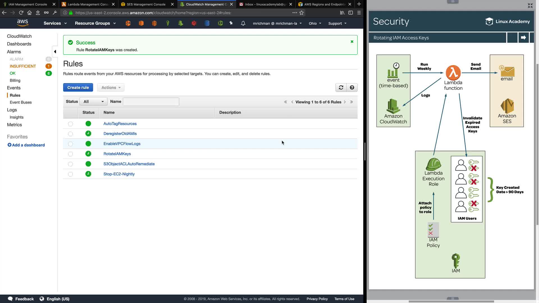Viewport: 539px width, 303px height.
Task: Dismiss the Success banner
Action: click(x=352, y=42)
